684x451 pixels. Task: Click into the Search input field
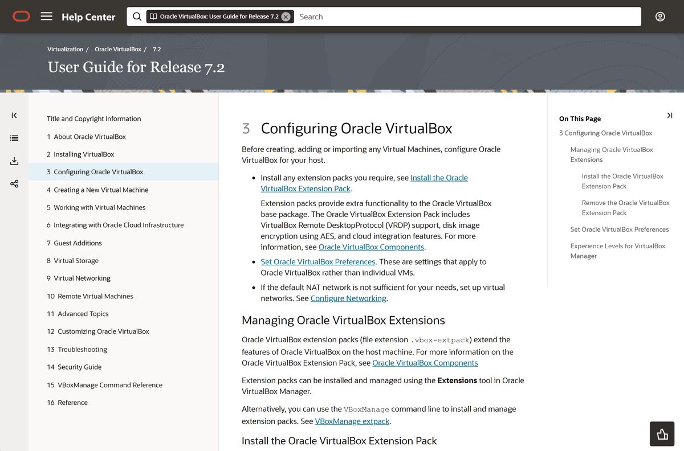tap(466, 17)
